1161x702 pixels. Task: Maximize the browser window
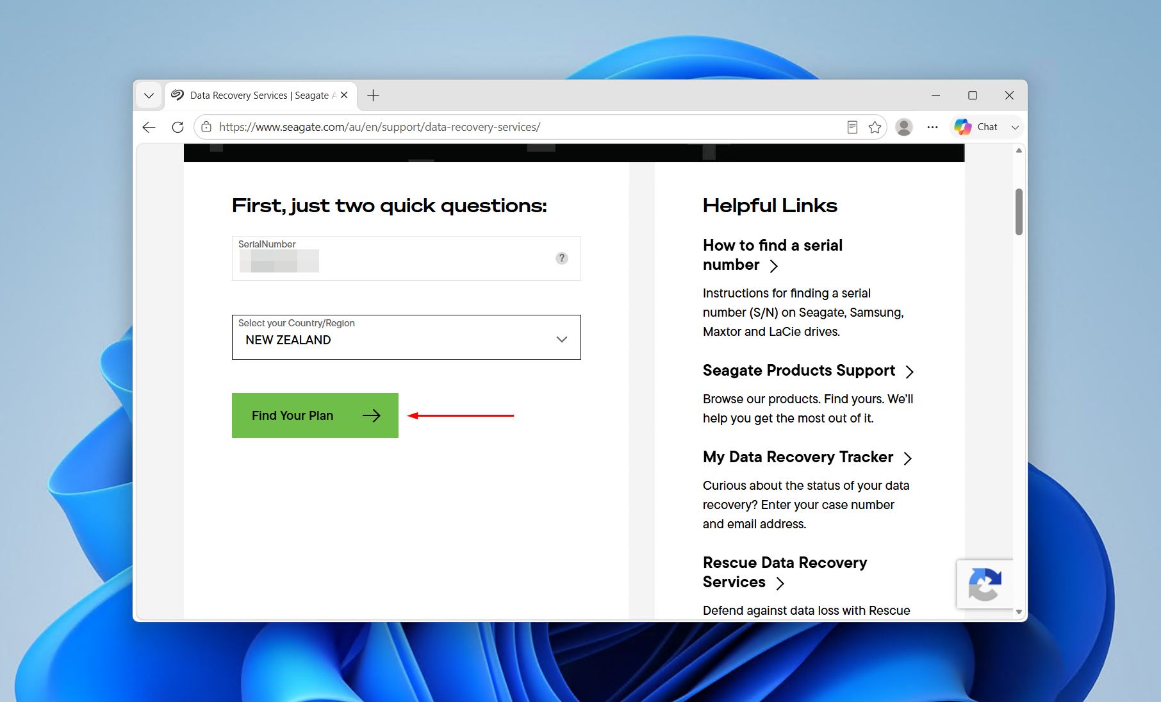click(973, 95)
